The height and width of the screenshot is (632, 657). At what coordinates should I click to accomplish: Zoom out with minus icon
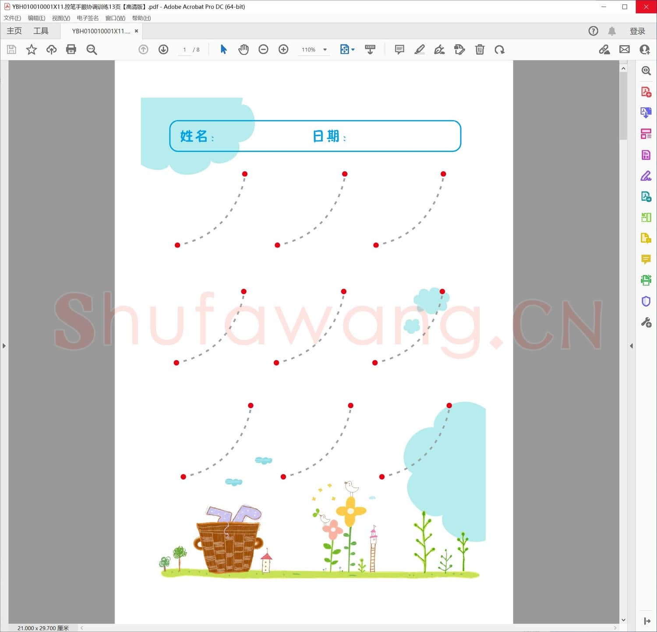263,49
